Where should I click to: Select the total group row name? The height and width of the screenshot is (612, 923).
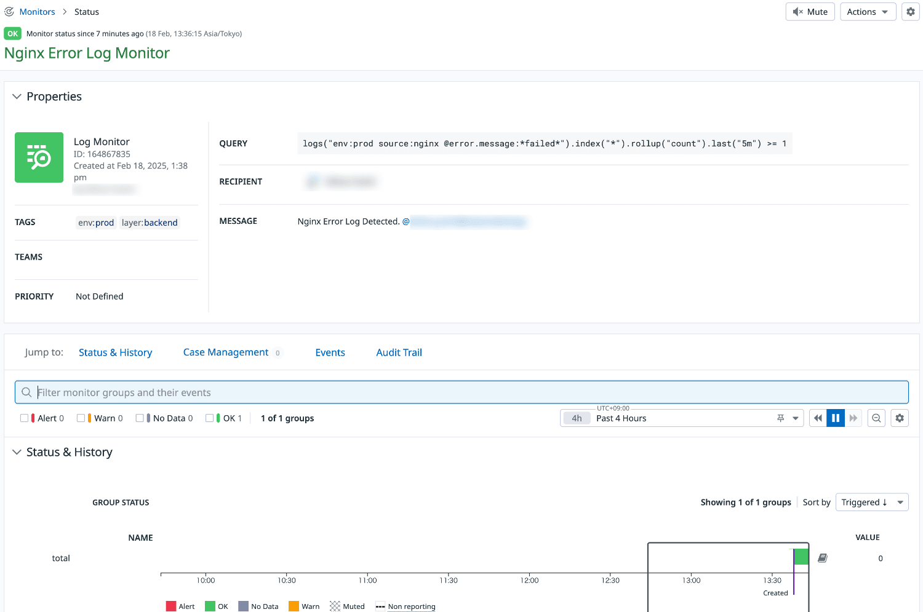pos(61,558)
